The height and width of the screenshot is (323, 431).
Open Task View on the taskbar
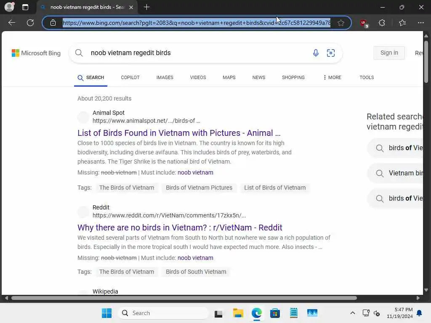218,313
